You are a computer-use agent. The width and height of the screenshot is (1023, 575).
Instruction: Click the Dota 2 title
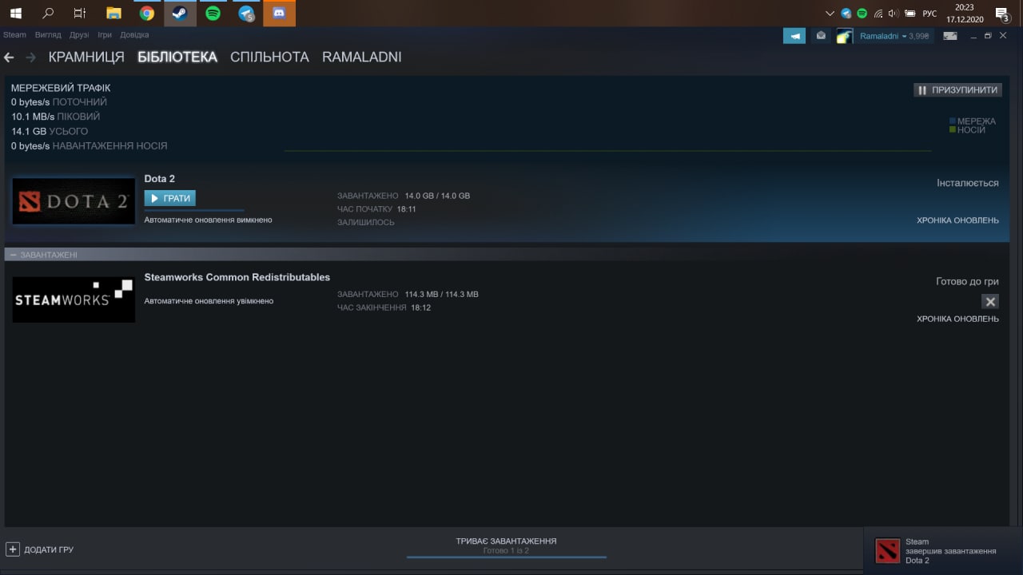159,179
